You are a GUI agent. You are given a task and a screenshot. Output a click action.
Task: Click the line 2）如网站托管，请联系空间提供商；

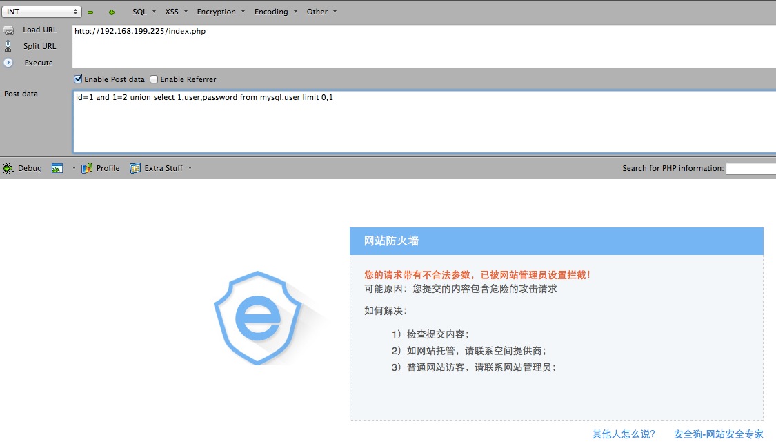tap(468, 351)
